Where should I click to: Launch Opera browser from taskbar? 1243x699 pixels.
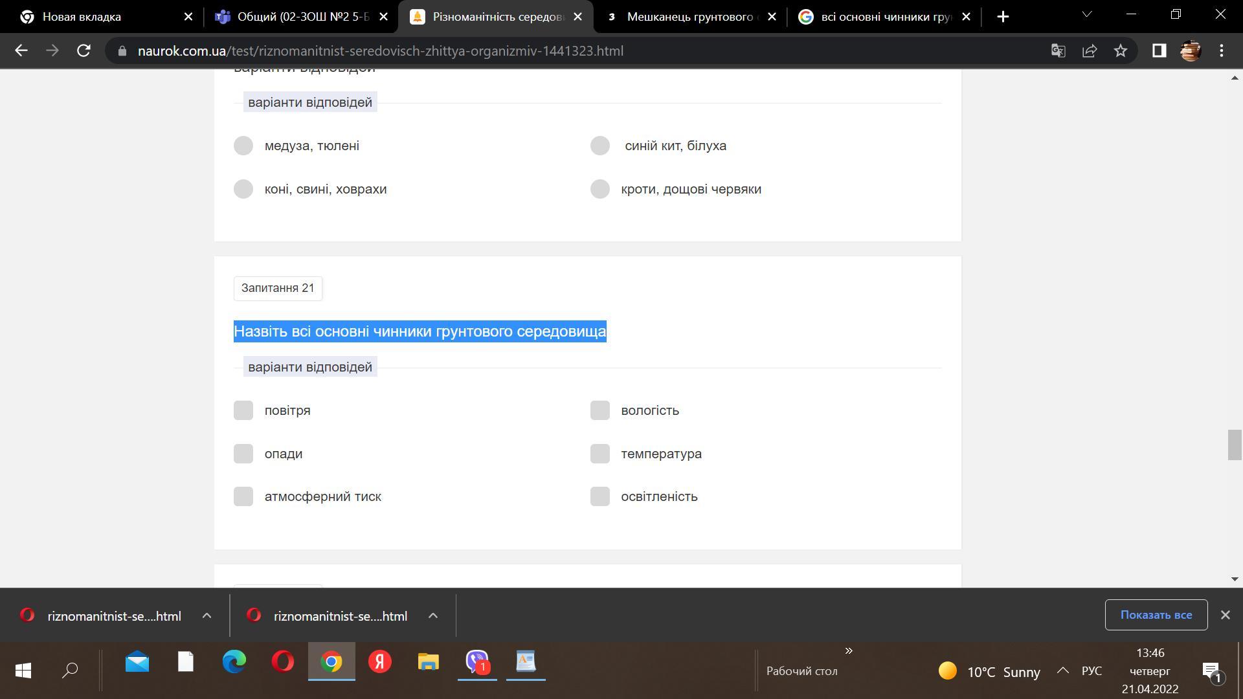click(283, 661)
